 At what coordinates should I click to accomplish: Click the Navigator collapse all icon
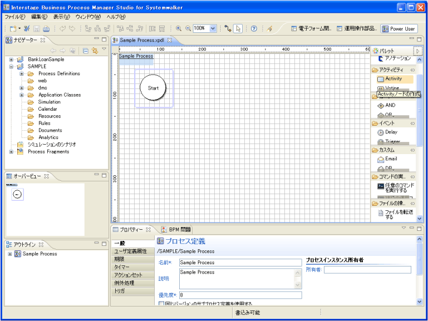(x=86, y=51)
